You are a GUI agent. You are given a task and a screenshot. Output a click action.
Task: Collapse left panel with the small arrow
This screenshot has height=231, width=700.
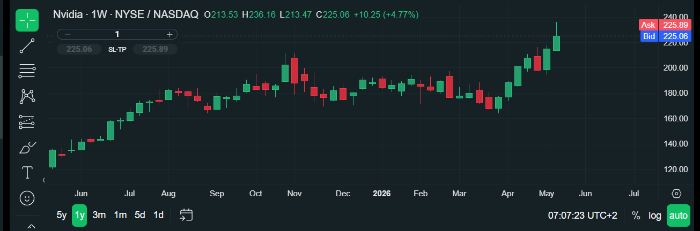(45, 181)
